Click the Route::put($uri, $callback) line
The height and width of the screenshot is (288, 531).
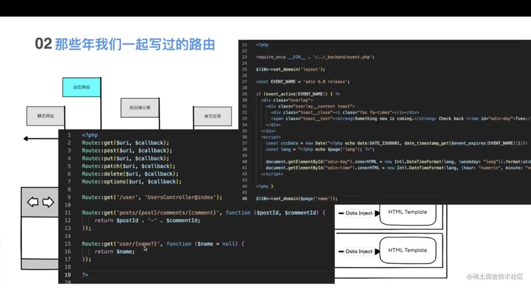[125, 158]
